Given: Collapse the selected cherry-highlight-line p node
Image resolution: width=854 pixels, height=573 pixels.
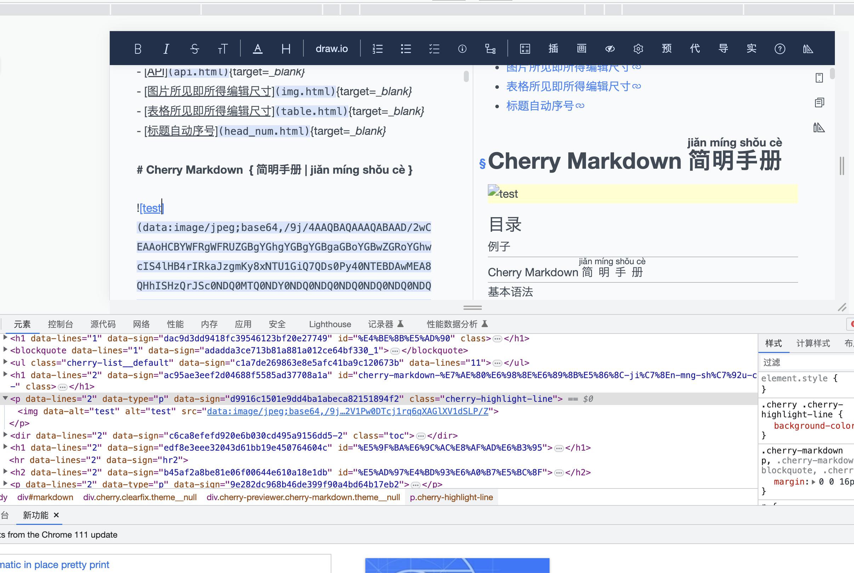Looking at the screenshot, I should tap(5, 398).
